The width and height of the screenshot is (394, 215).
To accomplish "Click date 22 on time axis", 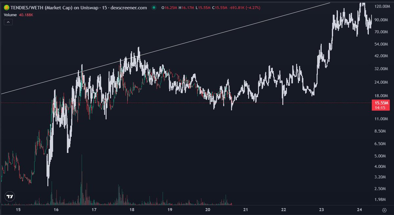I will click(284, 210).
